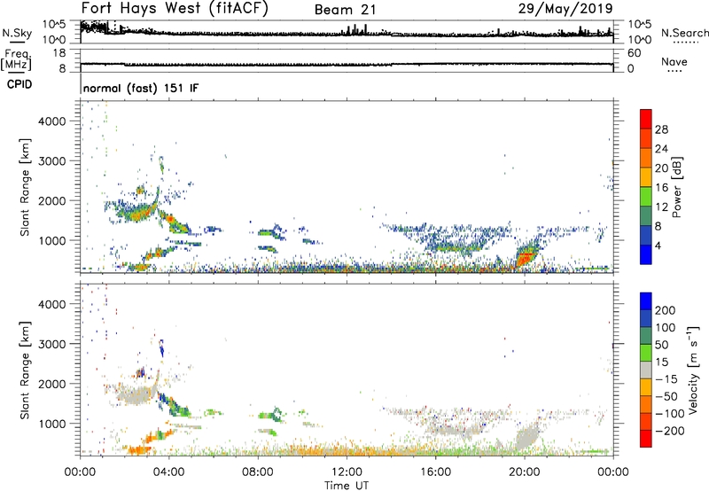Image resolution: width=709 pixels, height=491 pixels.
Task: Click the '20:00' time tick label
Action: point(524,472)
